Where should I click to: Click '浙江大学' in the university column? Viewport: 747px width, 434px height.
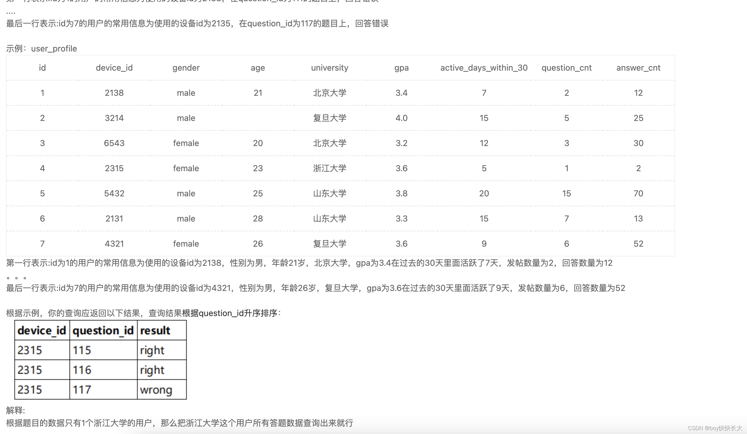click(x=330, y=168)
